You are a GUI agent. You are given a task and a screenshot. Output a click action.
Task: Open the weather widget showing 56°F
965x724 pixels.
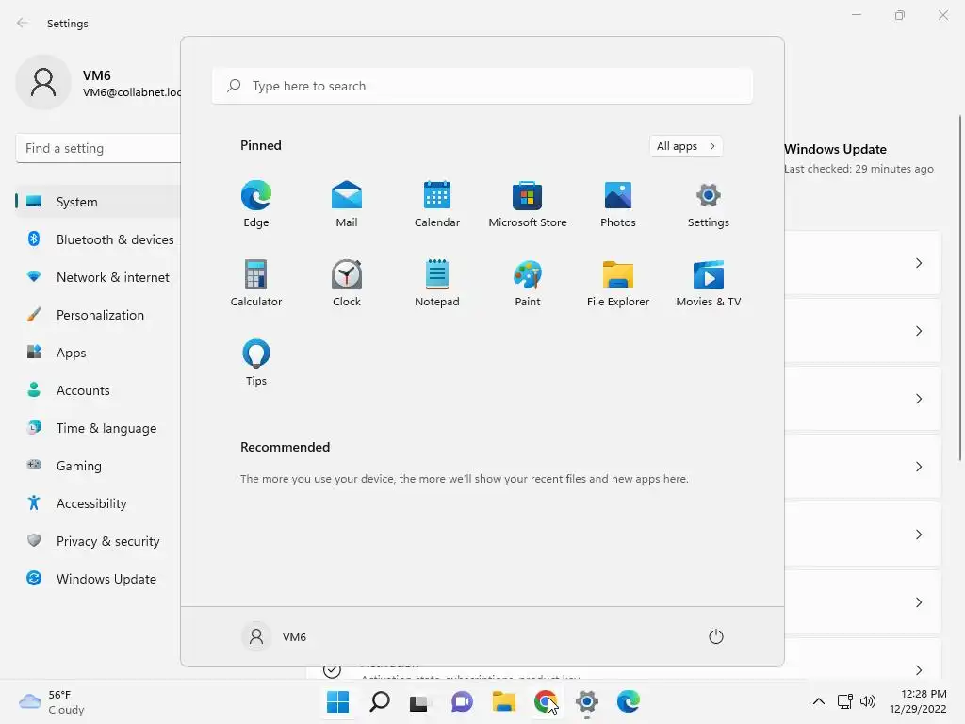coord(52,701)
